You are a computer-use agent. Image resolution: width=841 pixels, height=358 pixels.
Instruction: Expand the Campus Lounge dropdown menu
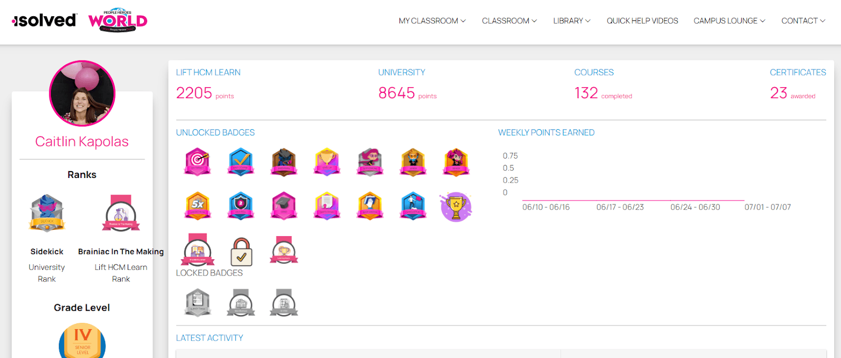click(730, 21)
